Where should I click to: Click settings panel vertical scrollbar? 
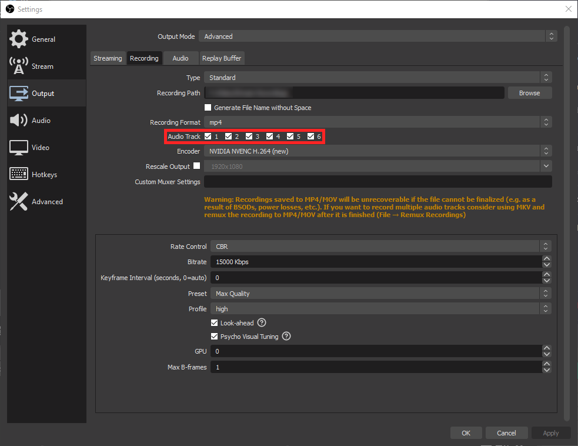567,223
